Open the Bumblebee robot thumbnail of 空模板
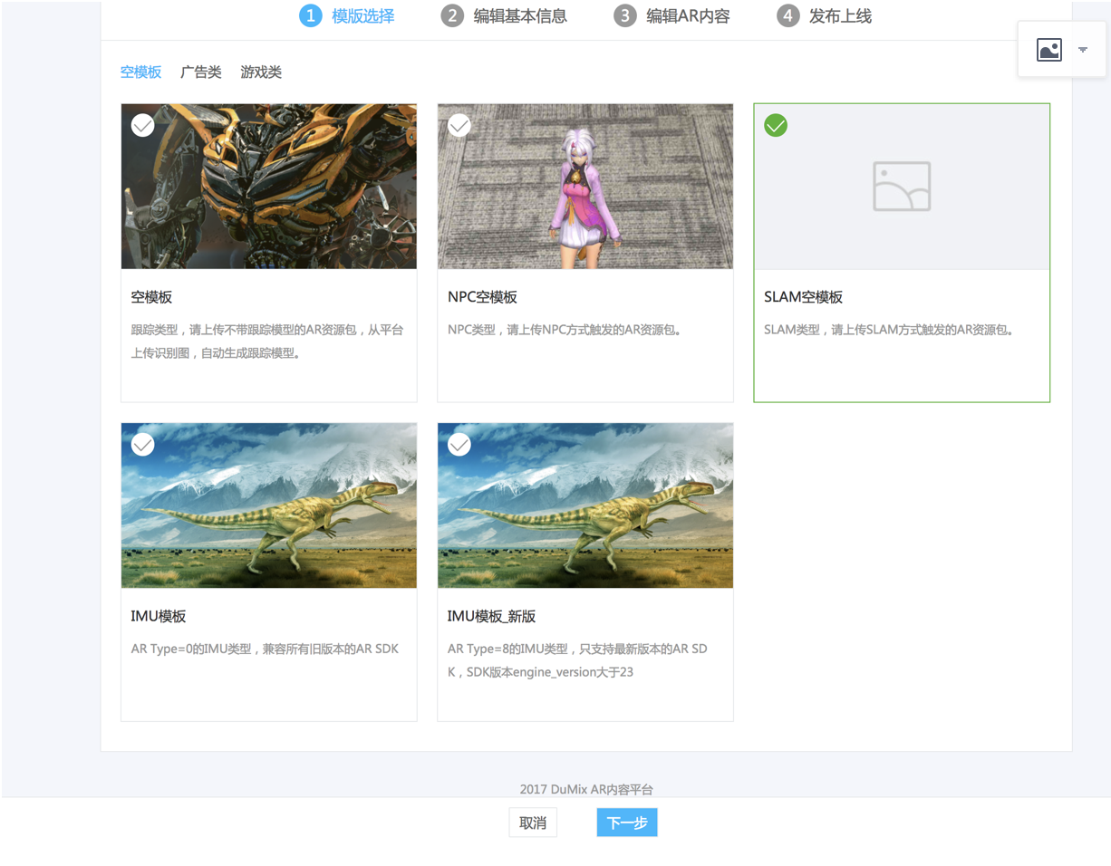1111x866 pixels. tap(269, 187)
